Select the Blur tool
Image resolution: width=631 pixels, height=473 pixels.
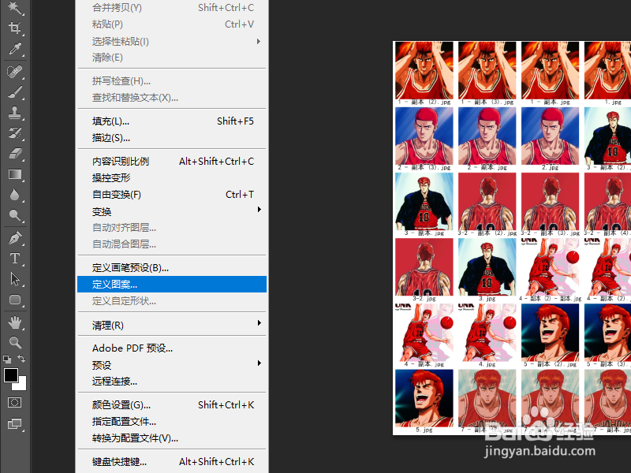[15, 195]
